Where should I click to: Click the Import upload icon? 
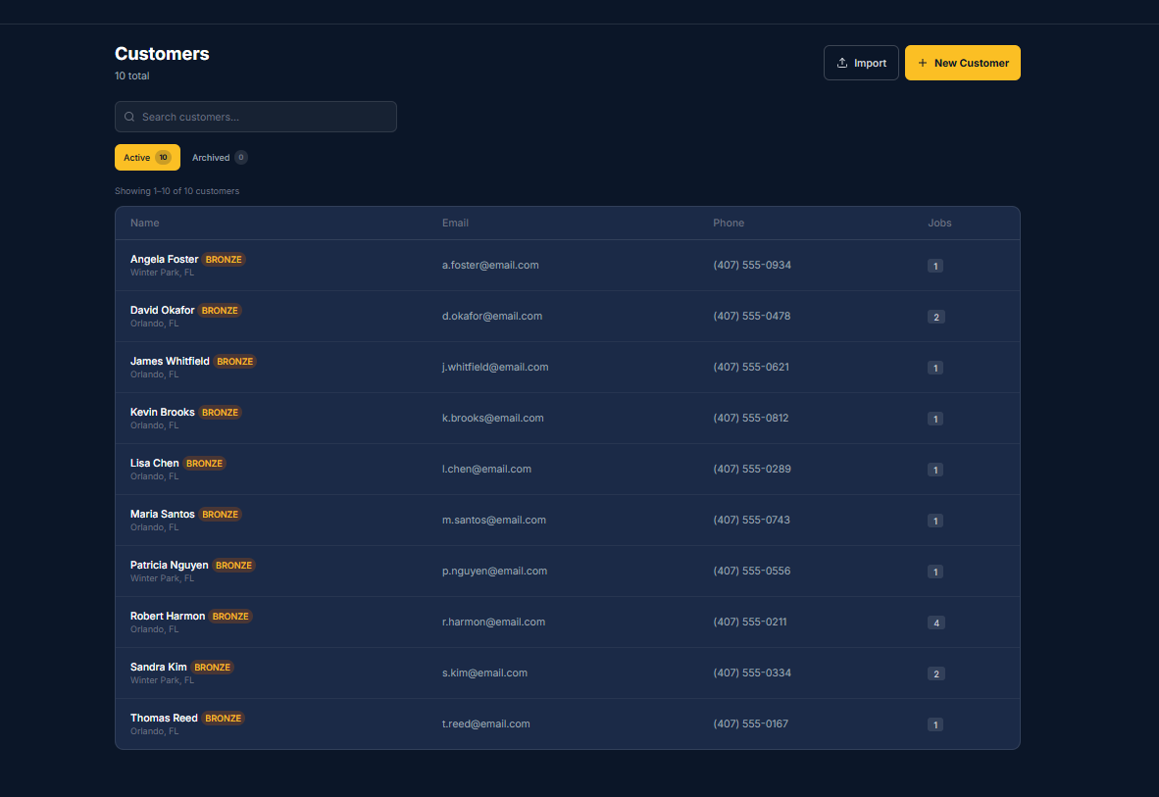click(x=842, y=63)
